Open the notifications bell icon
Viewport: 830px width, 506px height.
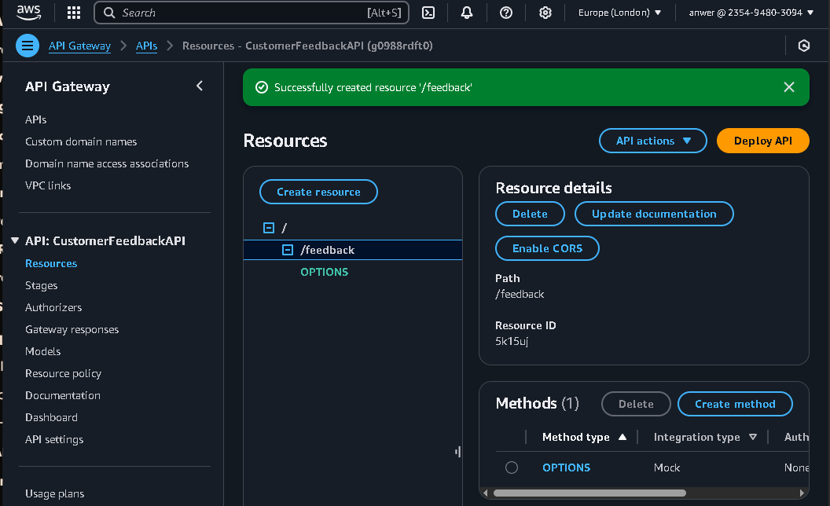tap(467, 13)
